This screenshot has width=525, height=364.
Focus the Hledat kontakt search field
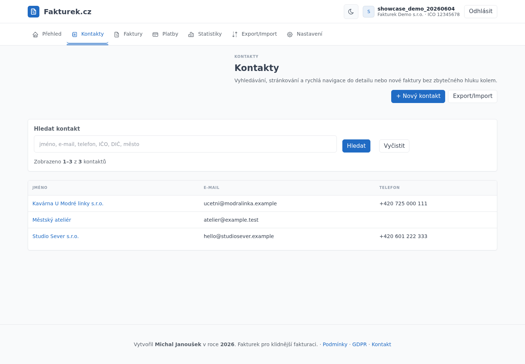185,144
